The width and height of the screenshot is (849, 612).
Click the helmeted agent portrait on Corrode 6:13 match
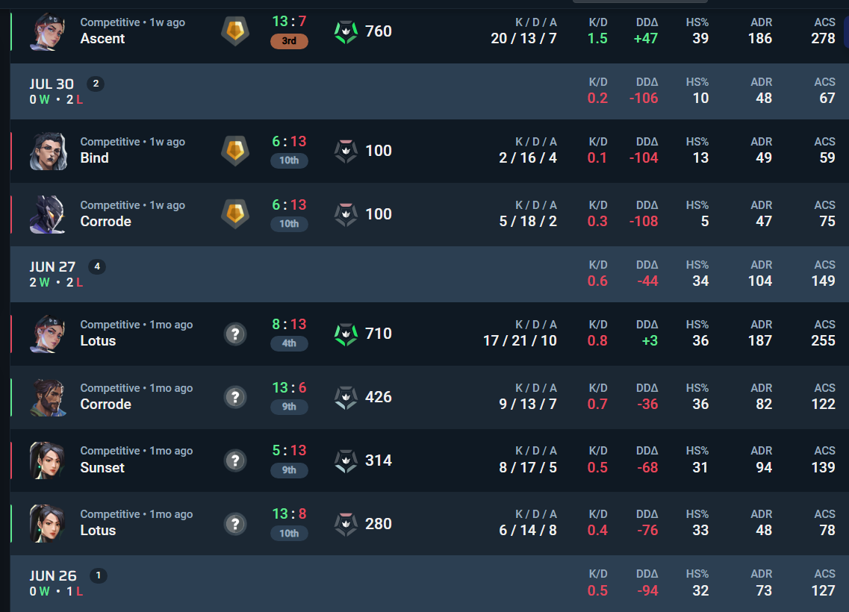click(x=48, y=214)
